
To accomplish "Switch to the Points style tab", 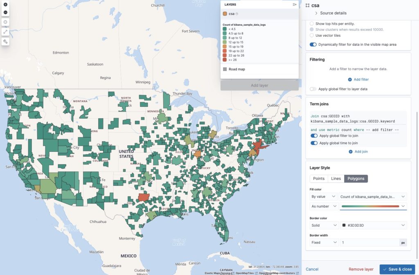I will tap(319, 178).
